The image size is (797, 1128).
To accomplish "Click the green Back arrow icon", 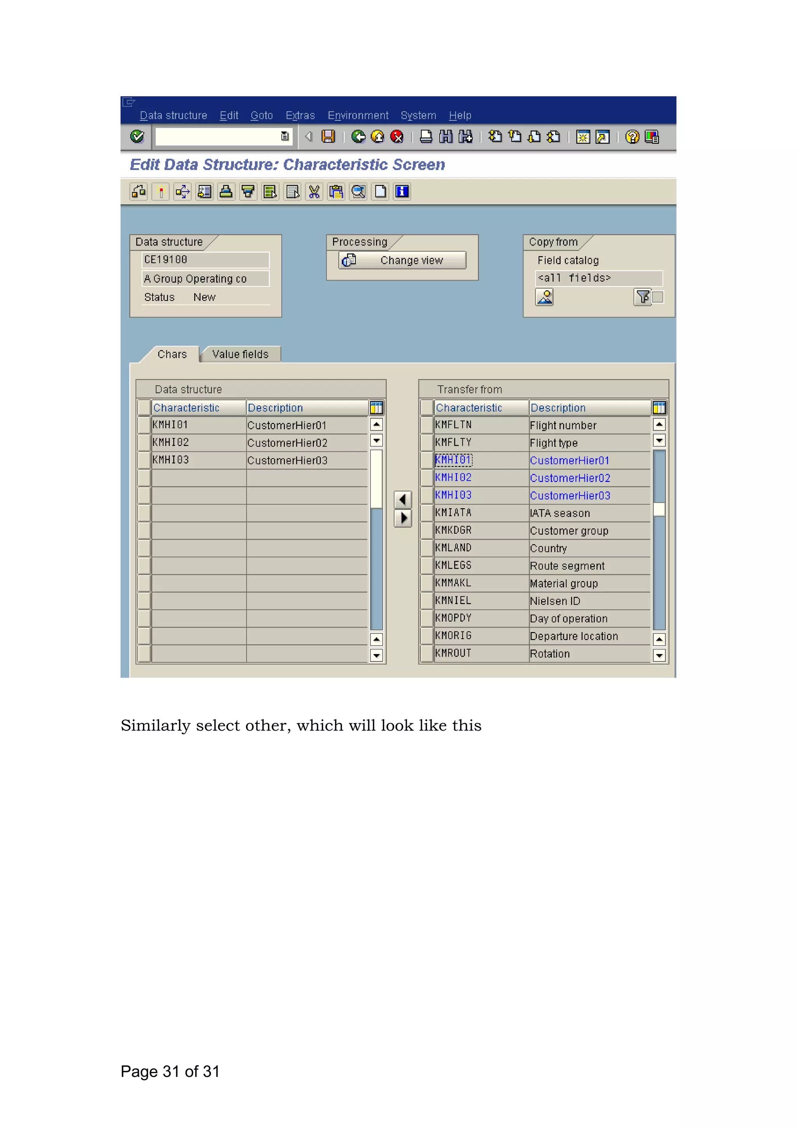I will click(358, 137).
